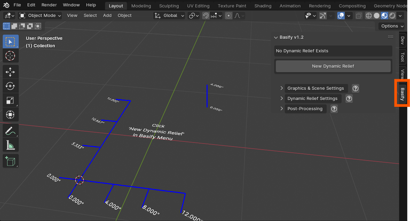Image resolution: width=410 pixels, height=221 pixels.
Task: Switch to the Modeling workspace tab
Action: 141,5
